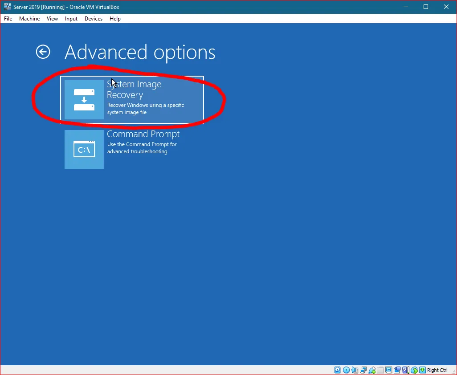Open the Devices menu
Screen dimensions: 457x375
(93, 19)
